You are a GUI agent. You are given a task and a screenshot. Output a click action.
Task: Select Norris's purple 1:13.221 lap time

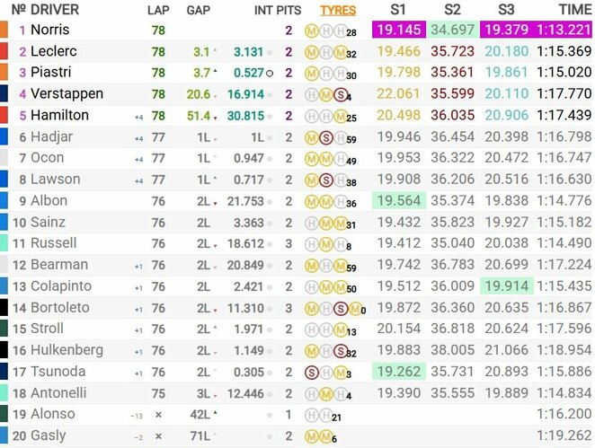tap(564, 30)
